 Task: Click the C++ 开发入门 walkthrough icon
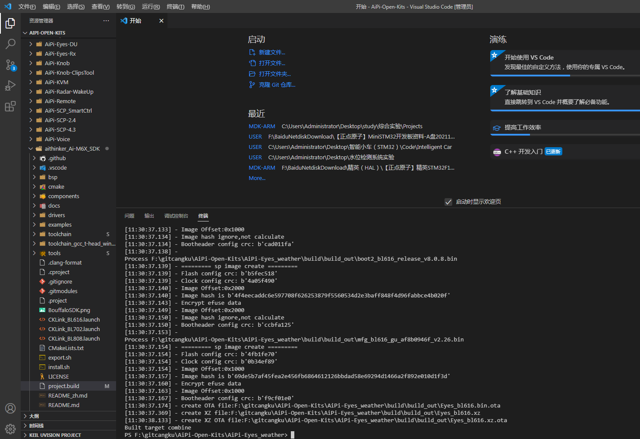tap(497, 152)
